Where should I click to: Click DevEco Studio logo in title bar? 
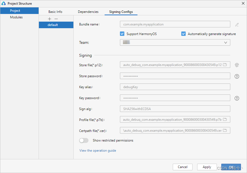pos(4,3)
